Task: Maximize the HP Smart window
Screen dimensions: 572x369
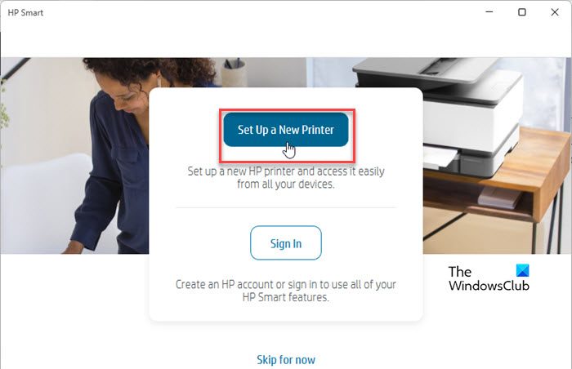Action: (x=522, y=12)
